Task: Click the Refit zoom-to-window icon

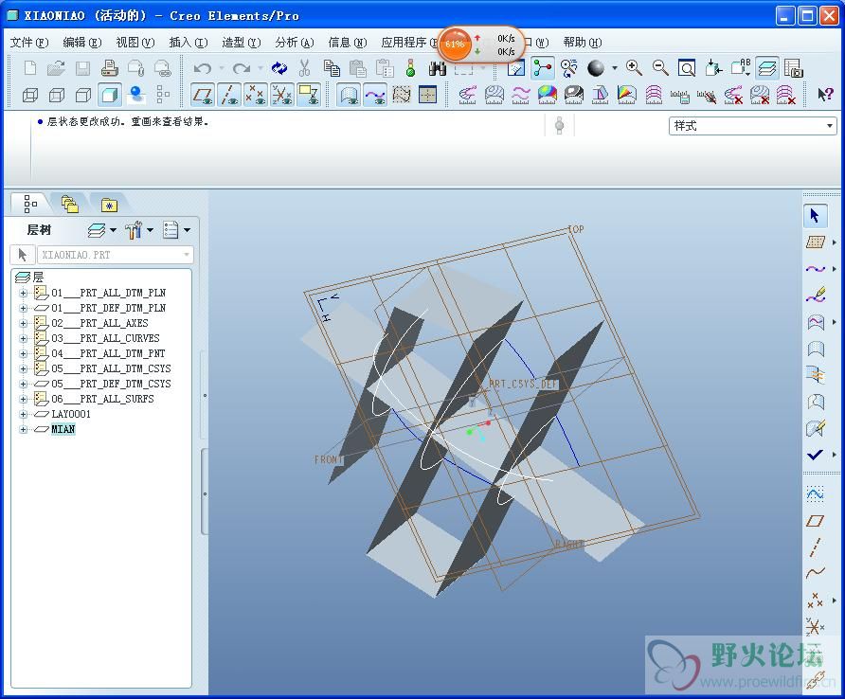Action: pyautogui.click(x=687, y=68)
